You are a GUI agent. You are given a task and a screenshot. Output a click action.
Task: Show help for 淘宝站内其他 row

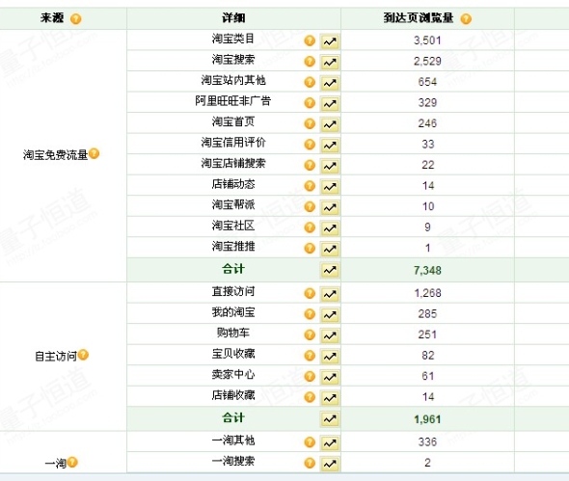point(310,82)
